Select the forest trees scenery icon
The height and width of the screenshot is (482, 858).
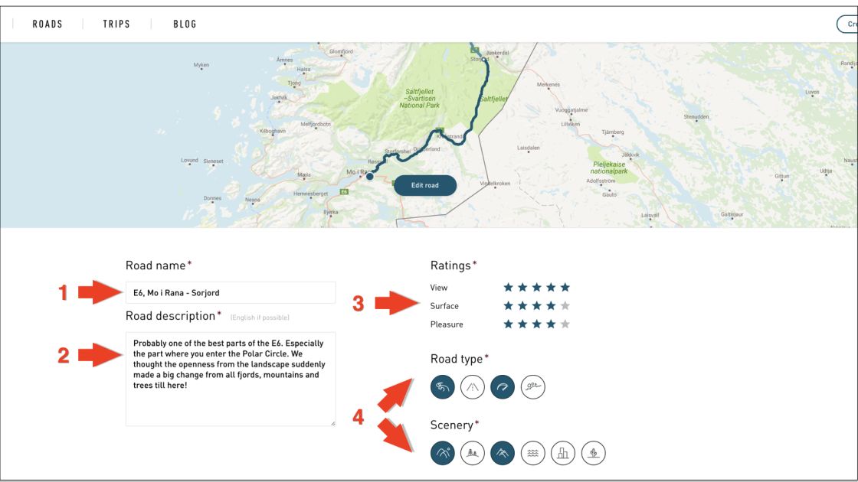click(x=472, y=453)
